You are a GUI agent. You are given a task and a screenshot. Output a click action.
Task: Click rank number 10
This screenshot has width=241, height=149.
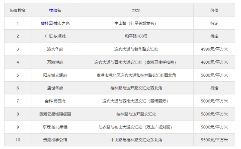18,140
